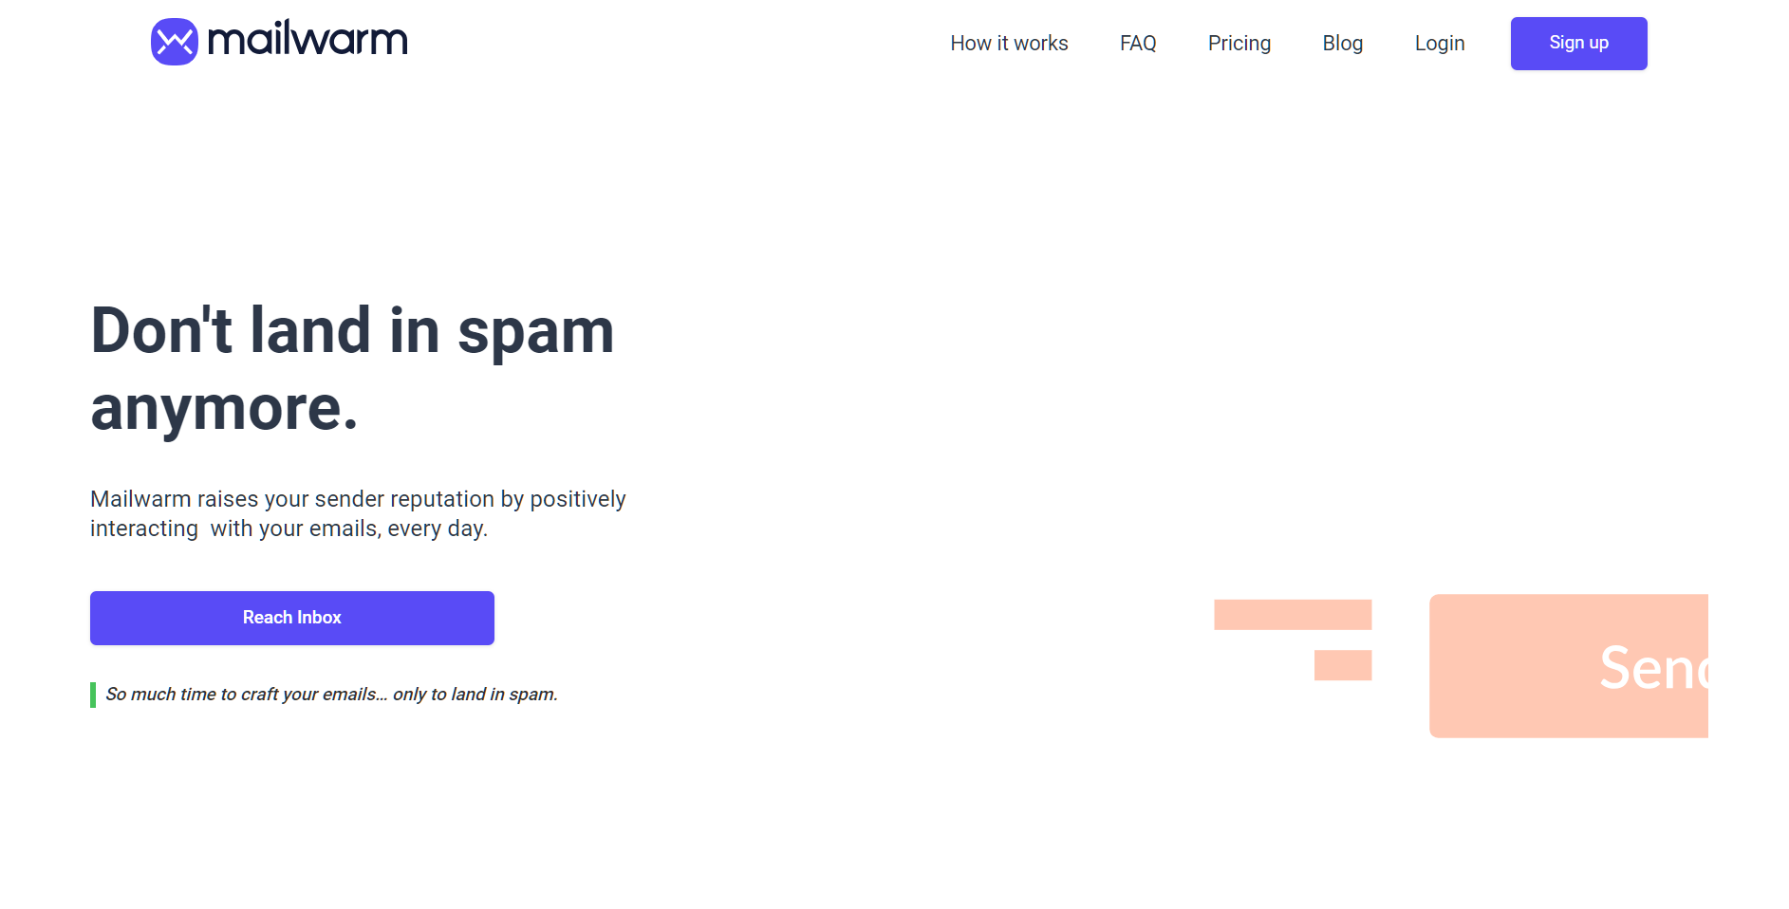Click the mailwarm wordmark beside the logo
The height and width of the screenshot is (909, 1789).
(x=307, y=40)
